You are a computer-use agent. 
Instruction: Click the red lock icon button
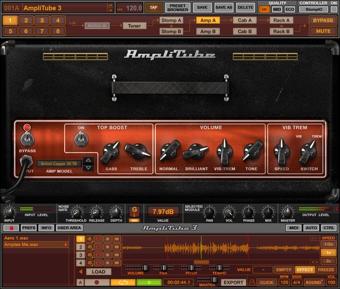click(x=10, y=228)
